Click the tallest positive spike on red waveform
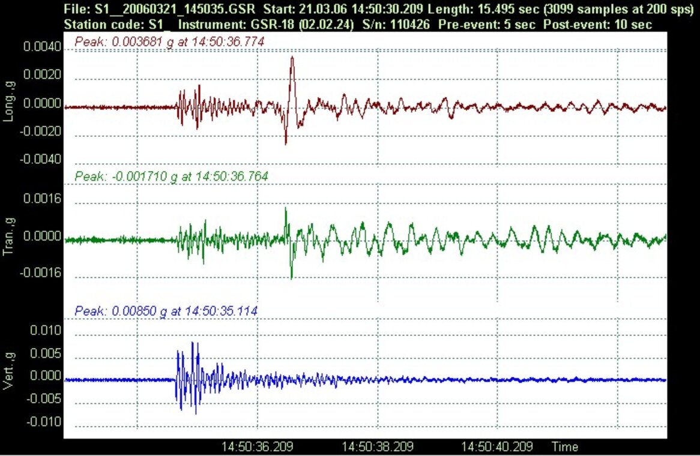Viewport: 700px width, 456px height. pos(292,58)
